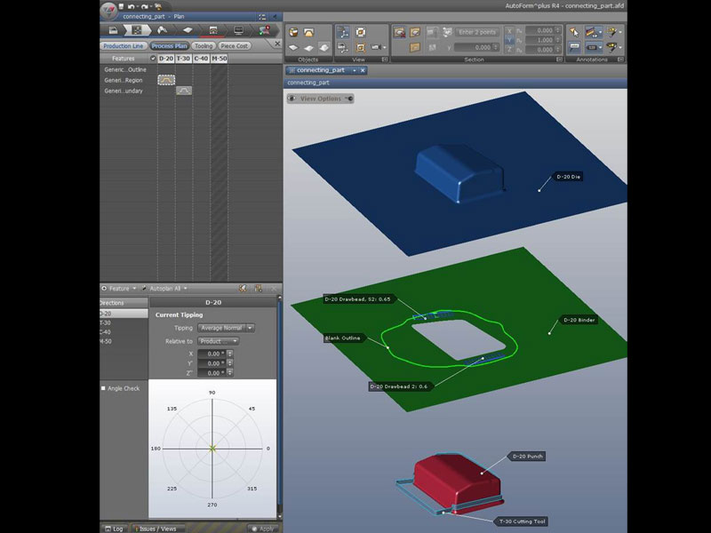Screen dimensions: 711x533
Task: Click the fit-to-view icon in View group
Action: coord(361,32)
